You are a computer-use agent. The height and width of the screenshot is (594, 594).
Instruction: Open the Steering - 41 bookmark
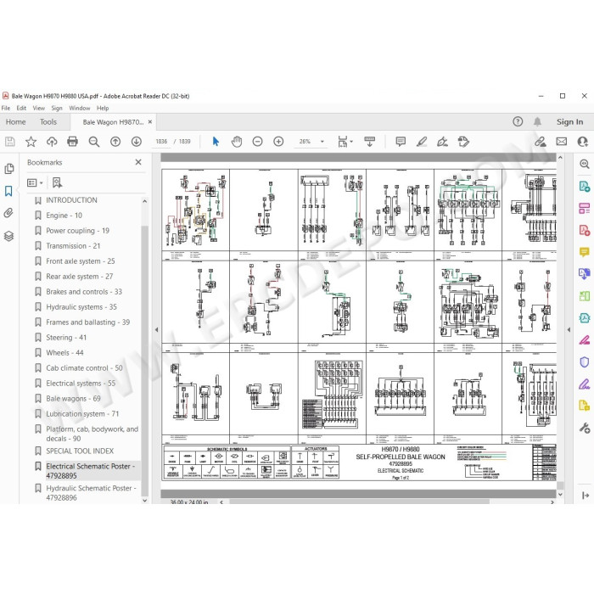66,338
